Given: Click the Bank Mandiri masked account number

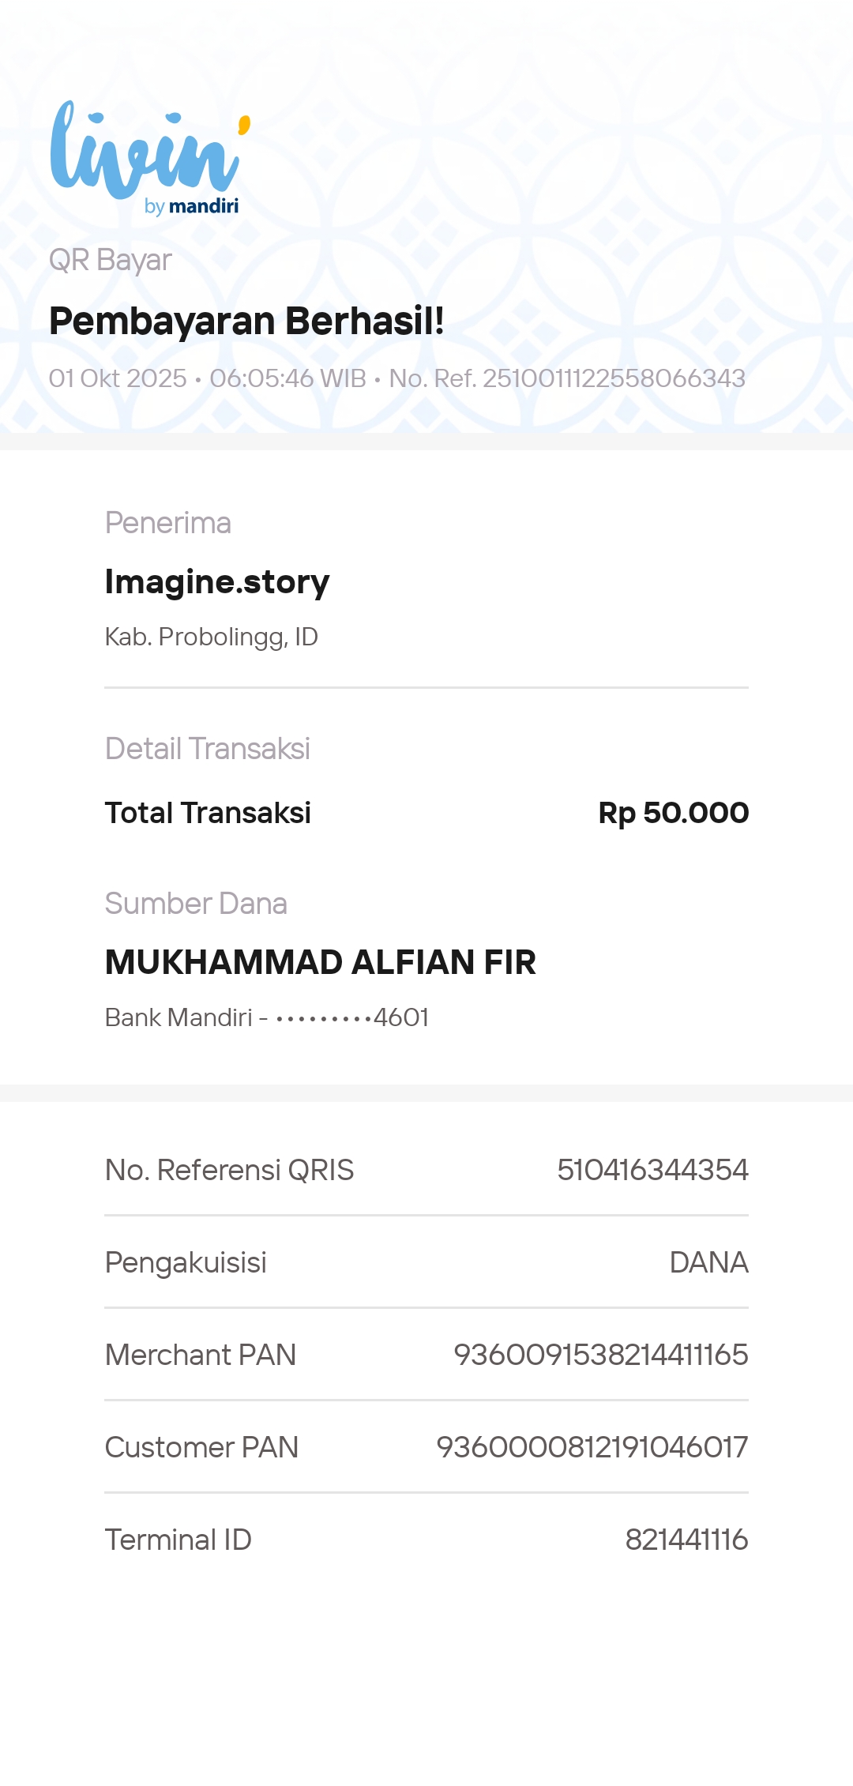Looking at the screenshot, I should [267, 1017].
